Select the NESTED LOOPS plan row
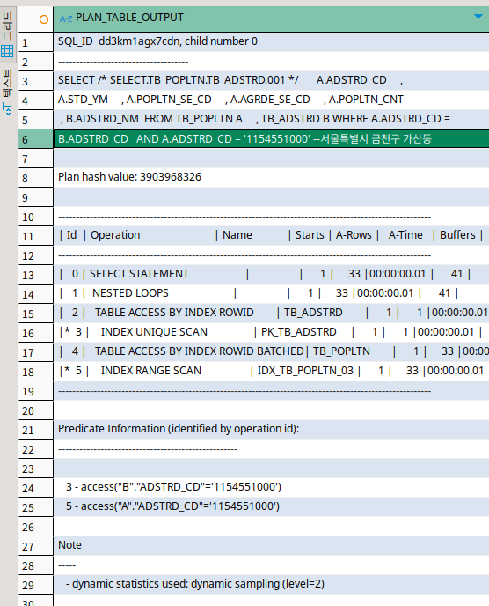 [271, 293]
